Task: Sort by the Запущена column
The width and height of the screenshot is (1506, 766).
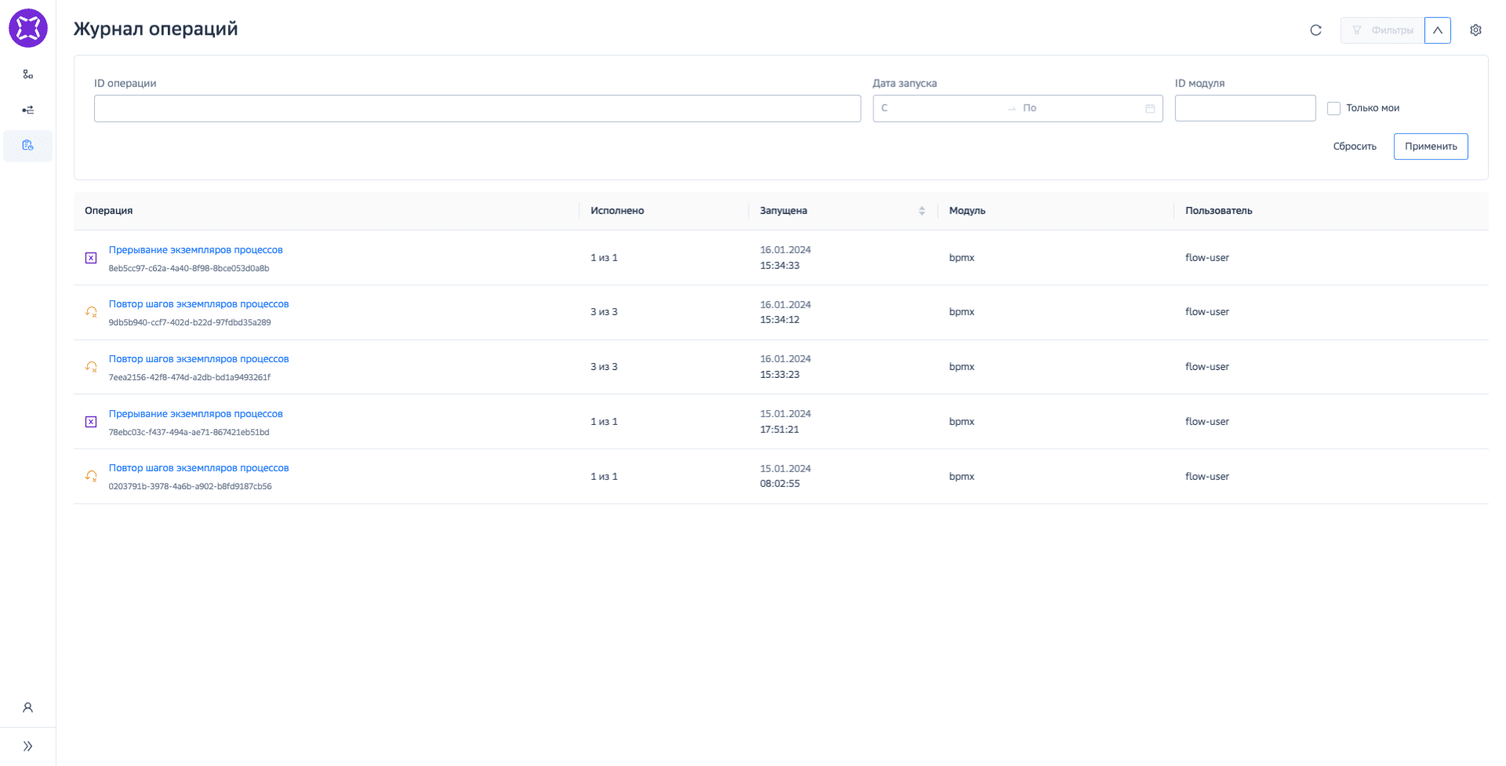Action: pos(921,211)
